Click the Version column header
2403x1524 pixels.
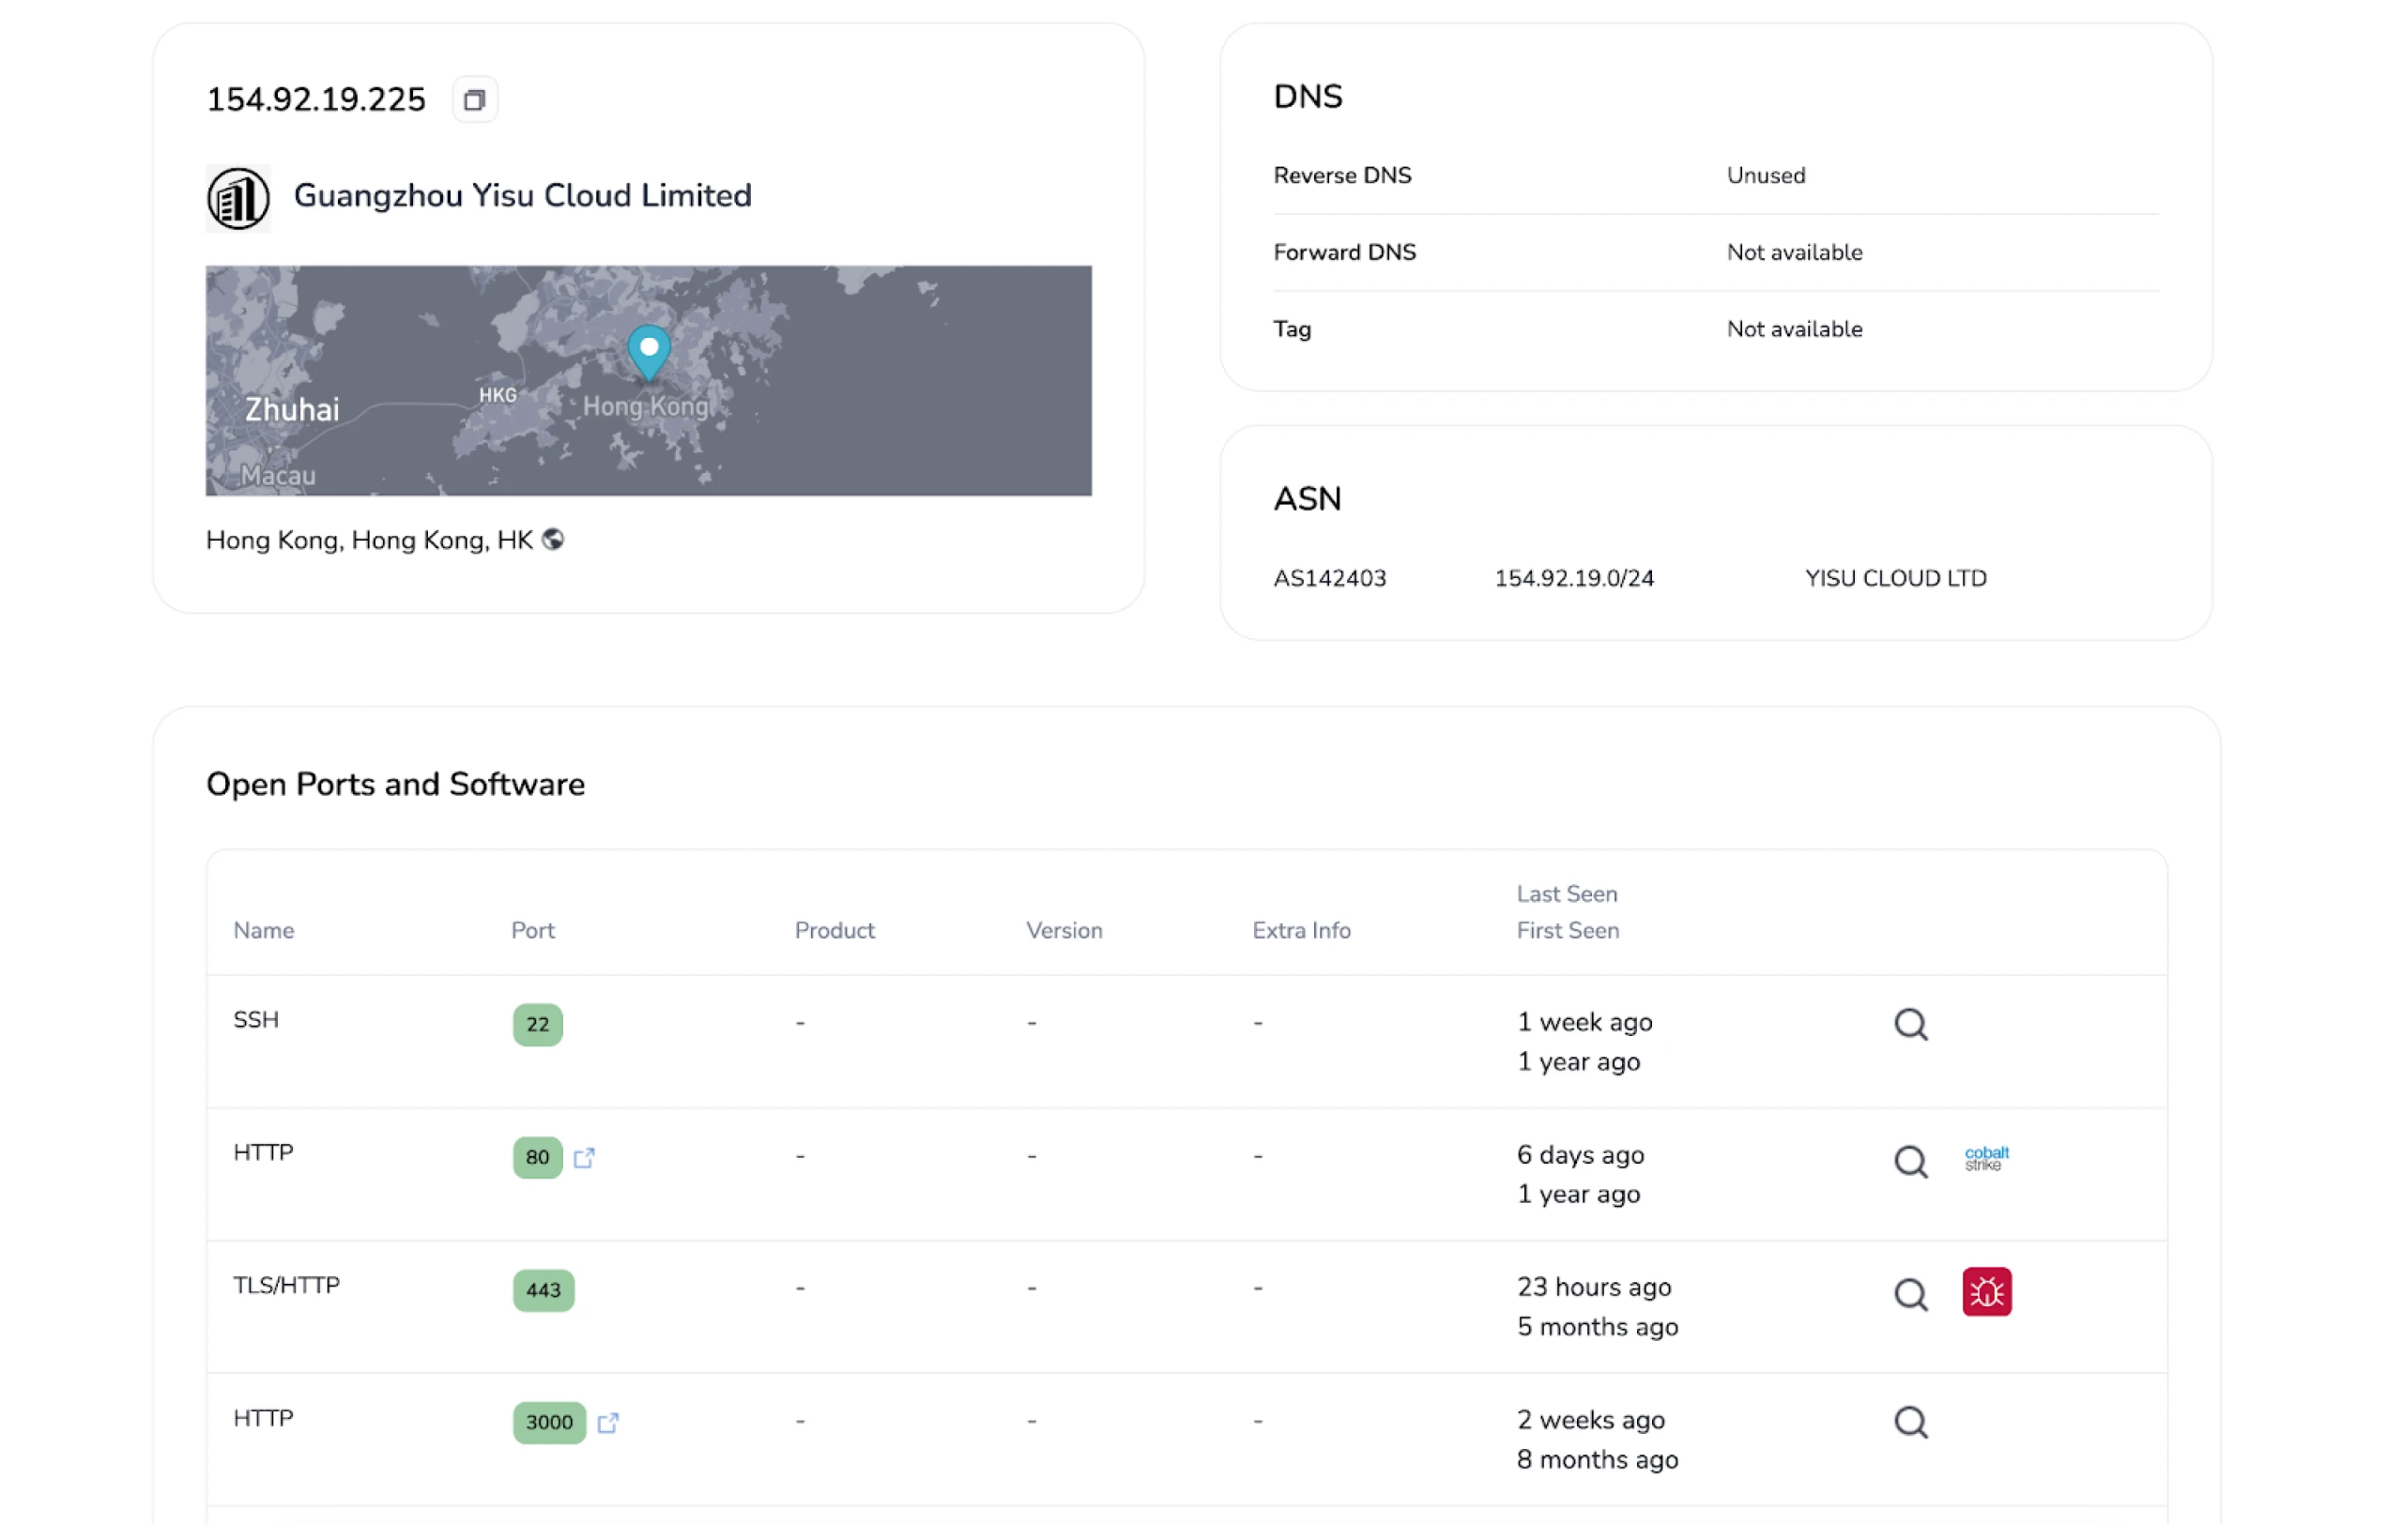(1064, 930)
